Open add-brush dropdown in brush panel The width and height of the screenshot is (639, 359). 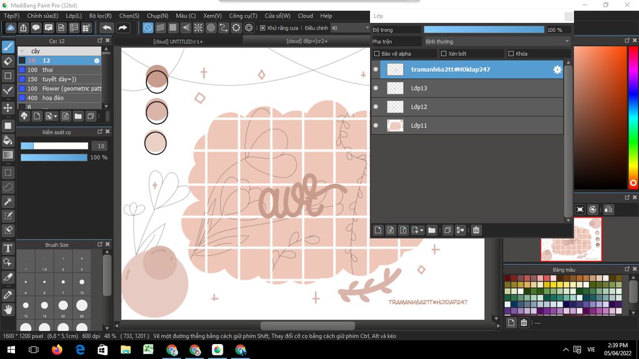click(x=56, y=117)
